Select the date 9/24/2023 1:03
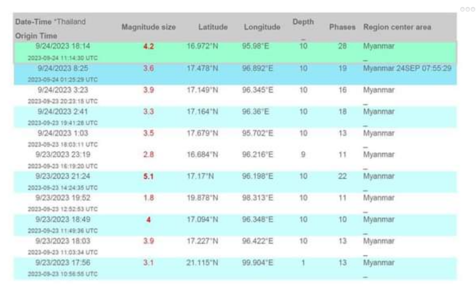The width and height of the screenshot is (476, 296). pyautogui.click(x=63, y=133)
